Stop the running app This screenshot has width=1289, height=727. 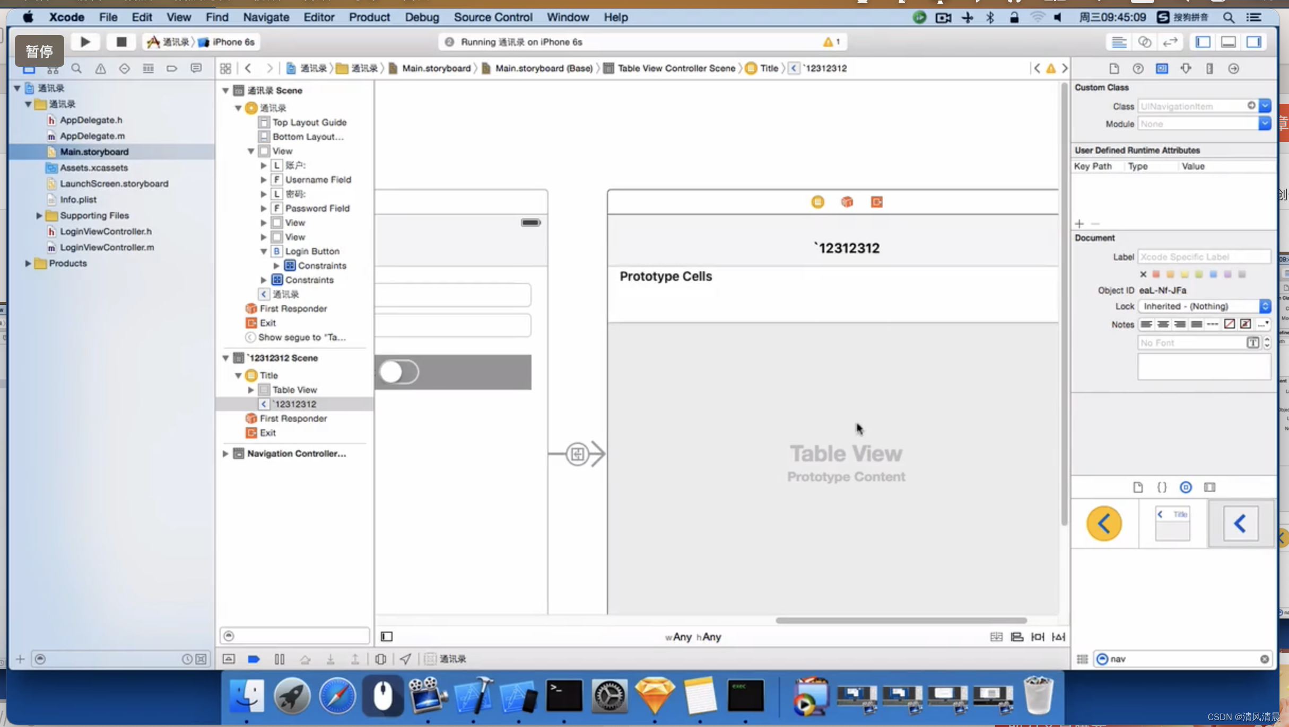pos(121,42)
